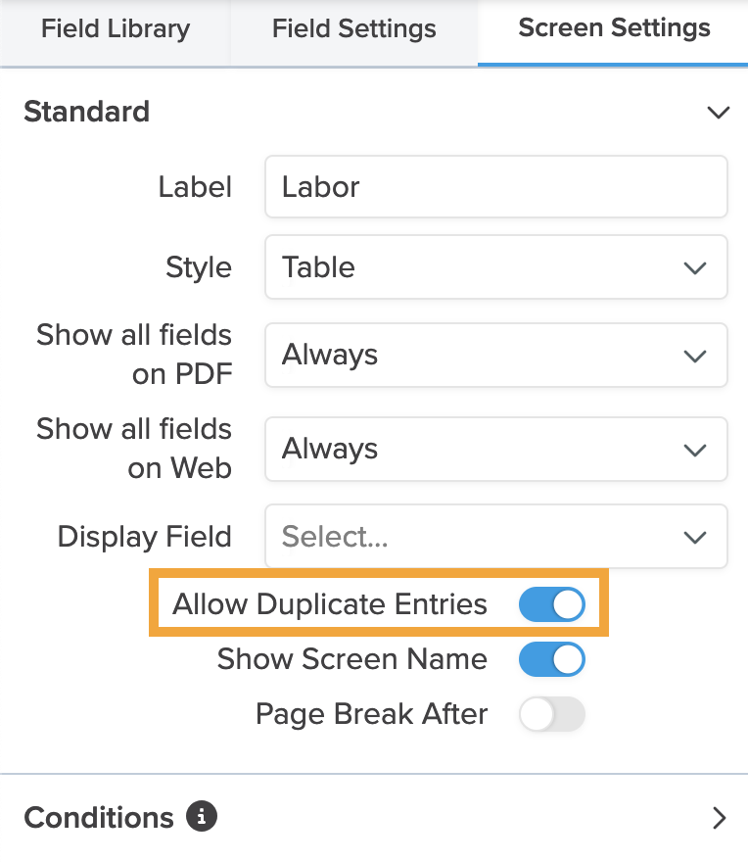Switch to the Field Library tab
Image resolution: width=748 pixels, height=862 pixels.
click(116, 28)
